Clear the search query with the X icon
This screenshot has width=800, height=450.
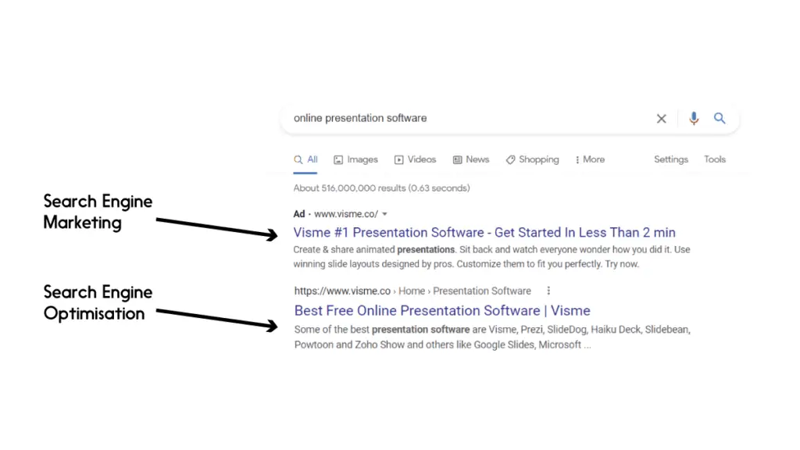[x=661, y=118]
